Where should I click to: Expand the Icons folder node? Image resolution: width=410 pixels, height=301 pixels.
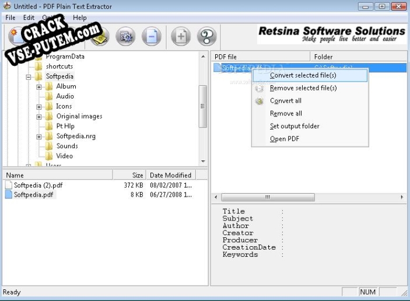(38, 107)
